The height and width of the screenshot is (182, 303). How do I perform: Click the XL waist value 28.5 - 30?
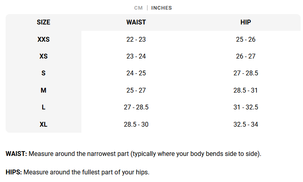point(136,125)
